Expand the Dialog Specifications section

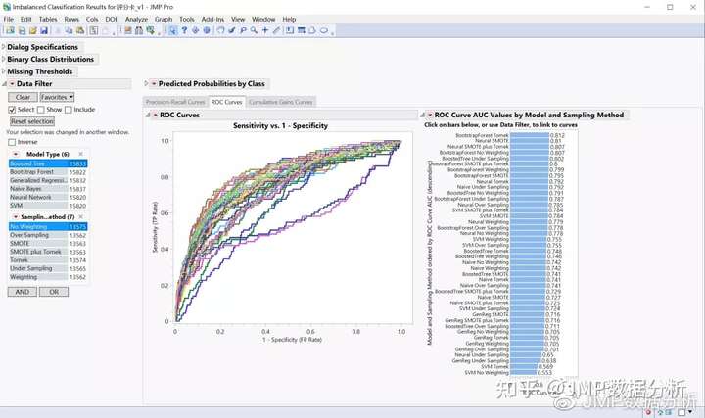(x=4, y=47)
